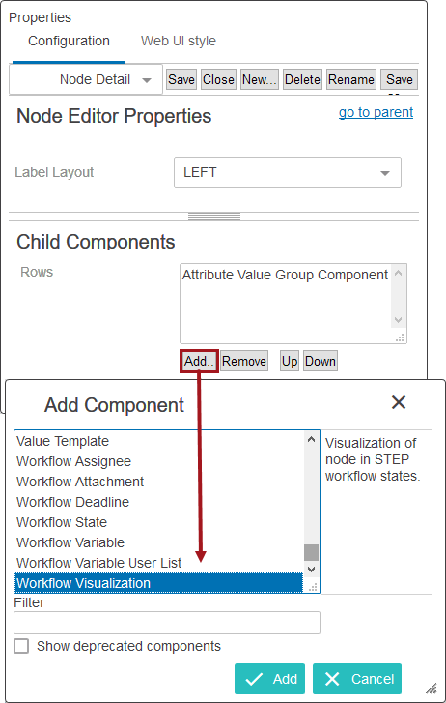Image resolution: width=446 pixels, height=703 pixels.
Task: Click the dialog resize grip at corner
Action: pyautogui.click(x=432, y=688)
